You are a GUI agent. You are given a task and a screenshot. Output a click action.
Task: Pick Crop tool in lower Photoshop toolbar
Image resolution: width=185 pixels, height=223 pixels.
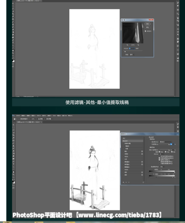(14, 135)
